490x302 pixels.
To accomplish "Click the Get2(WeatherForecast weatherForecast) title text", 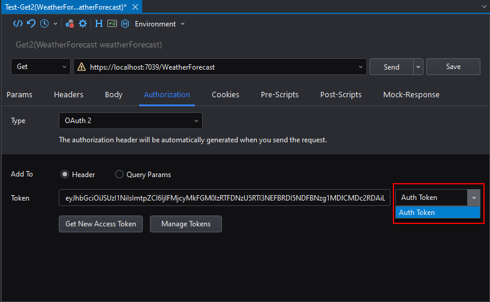I will click(x=89, y=45).
